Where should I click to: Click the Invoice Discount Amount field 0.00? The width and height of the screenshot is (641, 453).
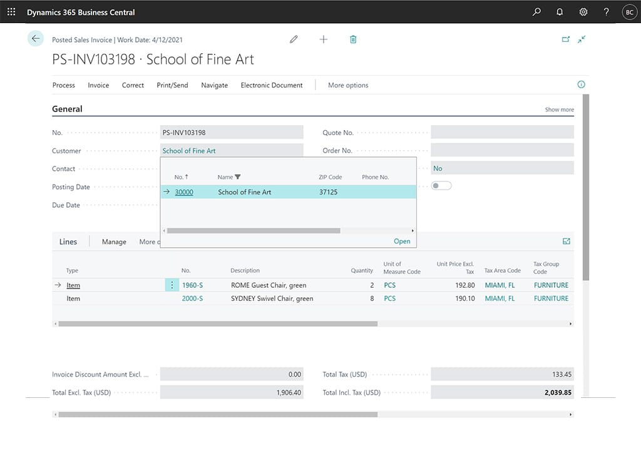[x=232, y=374]
